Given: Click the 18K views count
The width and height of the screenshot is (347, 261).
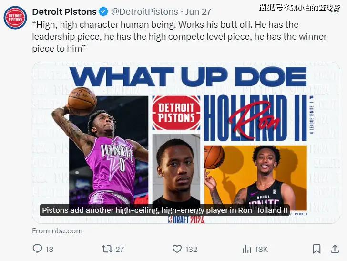Looking at the screenshot, I should coord(262,249).
